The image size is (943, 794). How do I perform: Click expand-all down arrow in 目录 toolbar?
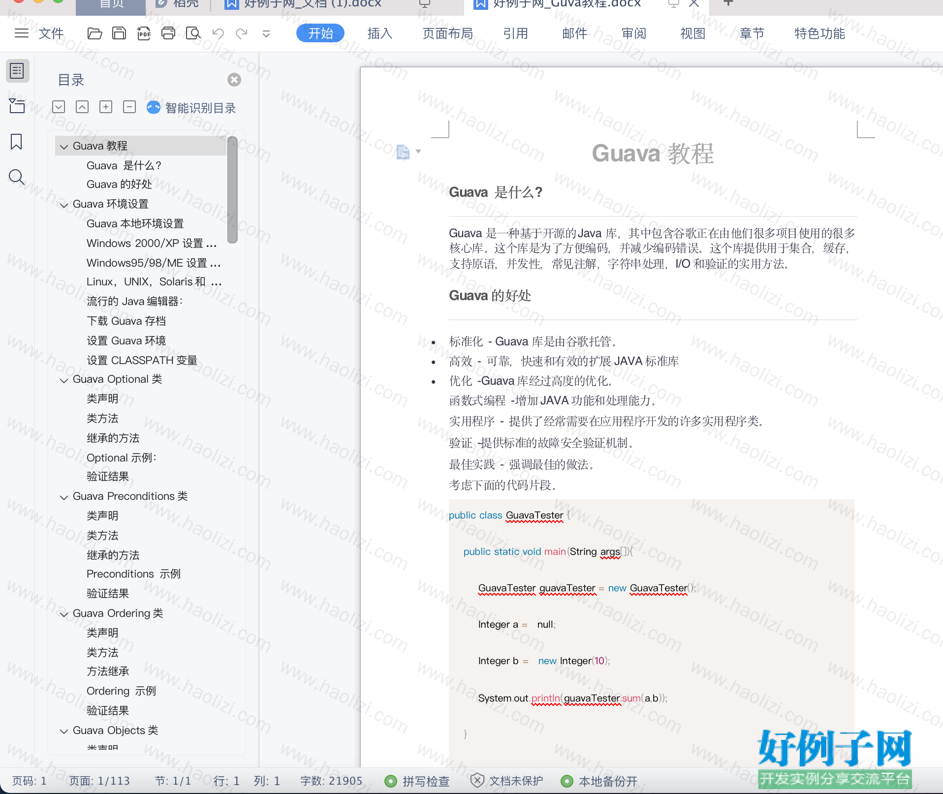[x=59, y=107]
